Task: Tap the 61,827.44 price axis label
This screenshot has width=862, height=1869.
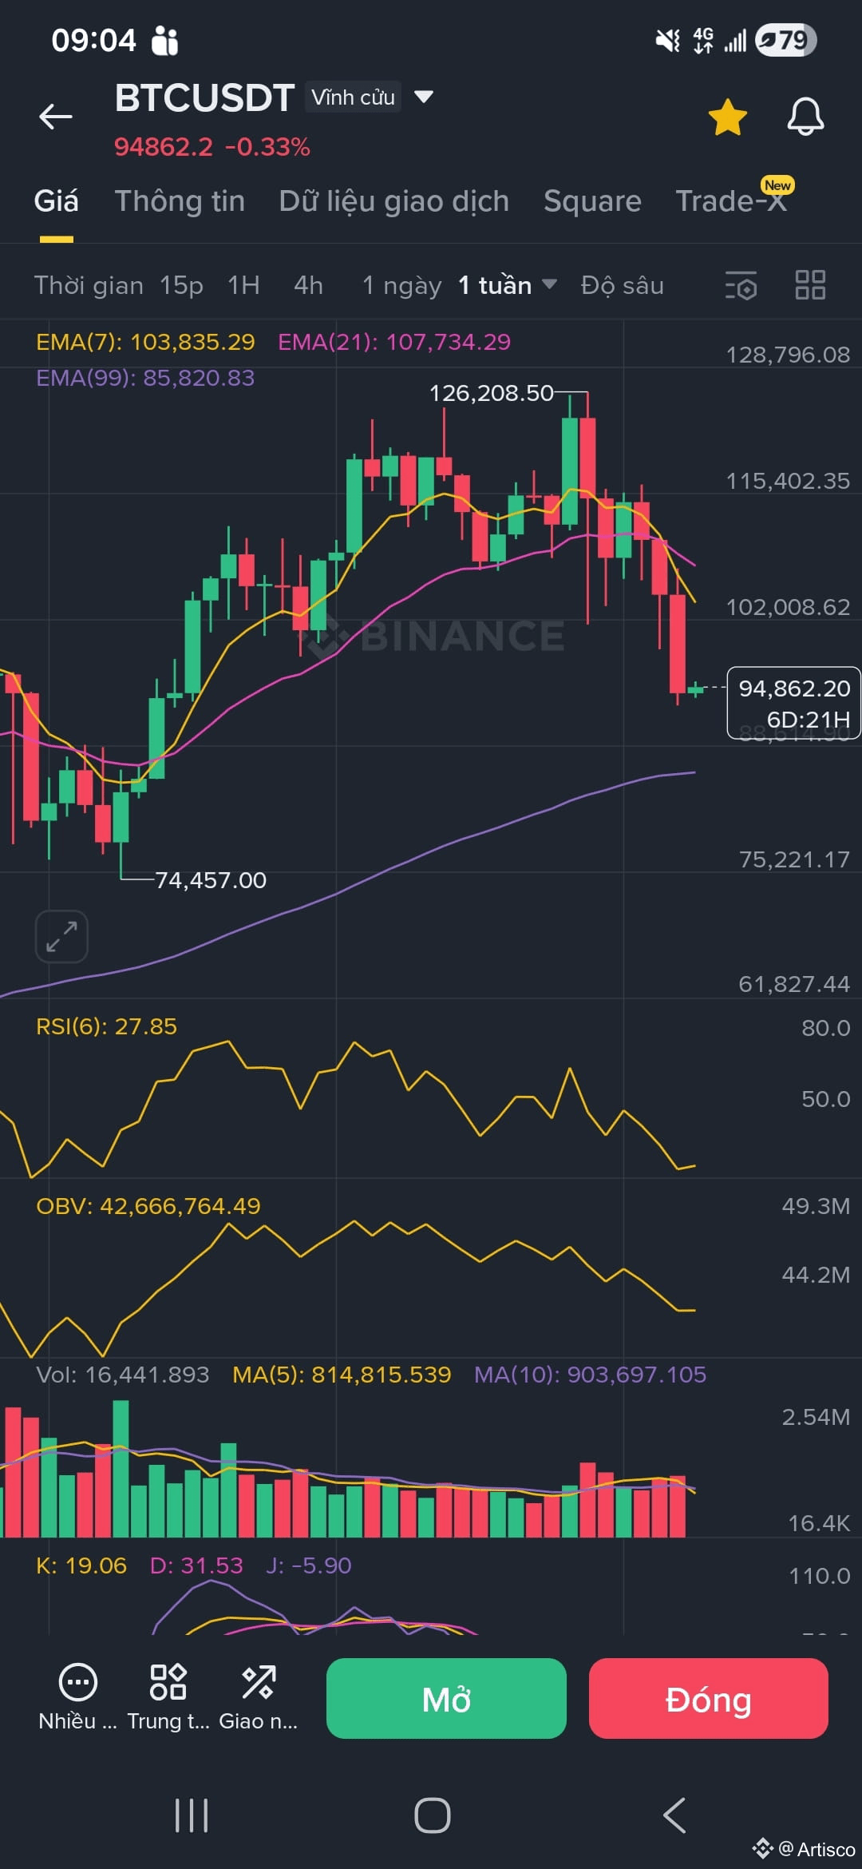Action: (x=794, y=984)
